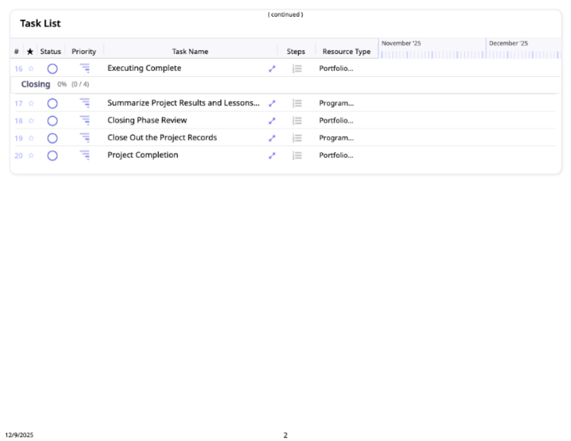Open expand arrow for Close Out the Project Records
The image size is (571, 441).
[x=272, y=138]
